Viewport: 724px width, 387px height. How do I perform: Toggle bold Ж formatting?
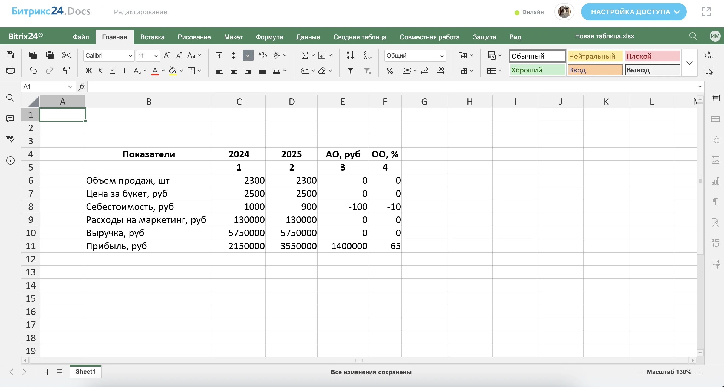[88, 71]
